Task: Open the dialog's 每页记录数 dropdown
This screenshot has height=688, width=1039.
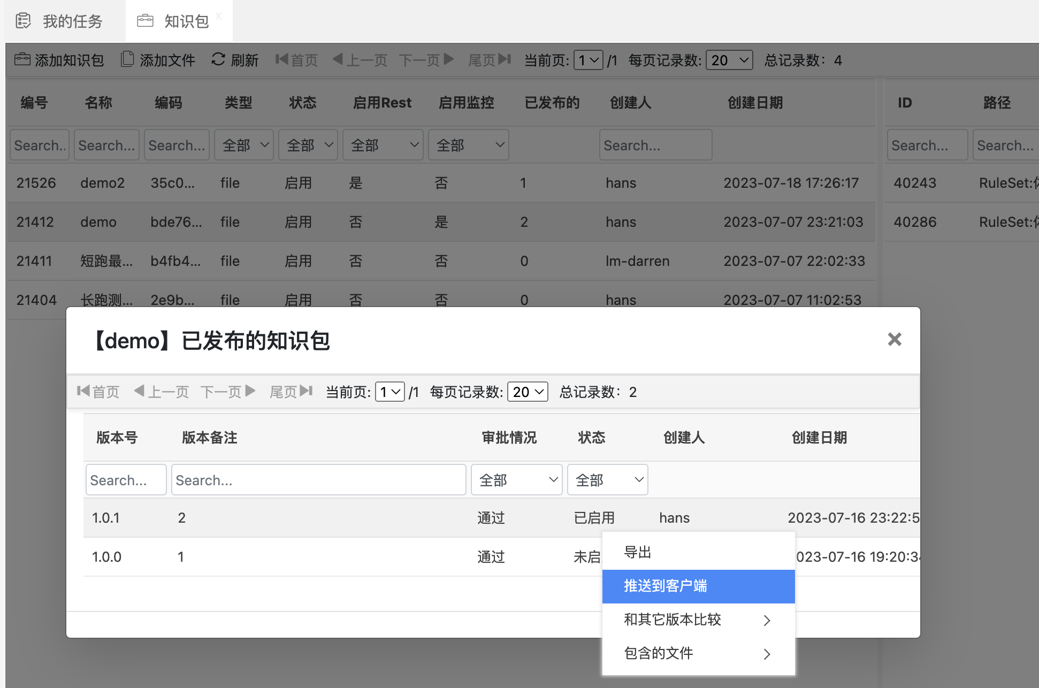Action: pyautogui.click(x=527, y=392)
